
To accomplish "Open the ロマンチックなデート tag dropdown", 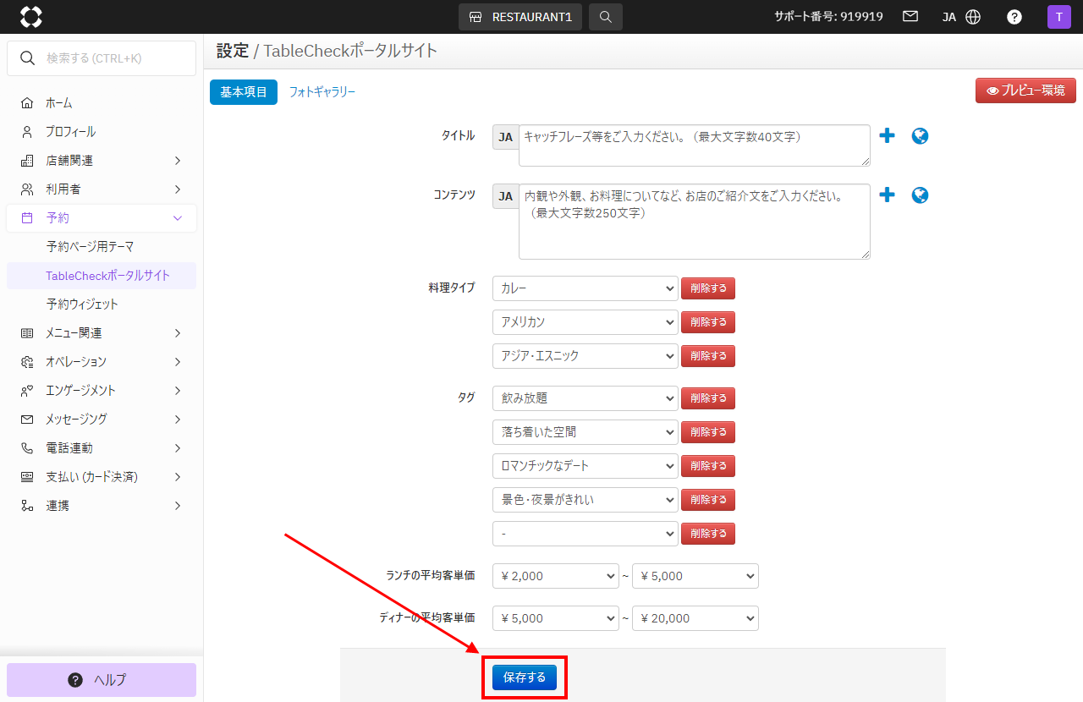I will 585,466.
